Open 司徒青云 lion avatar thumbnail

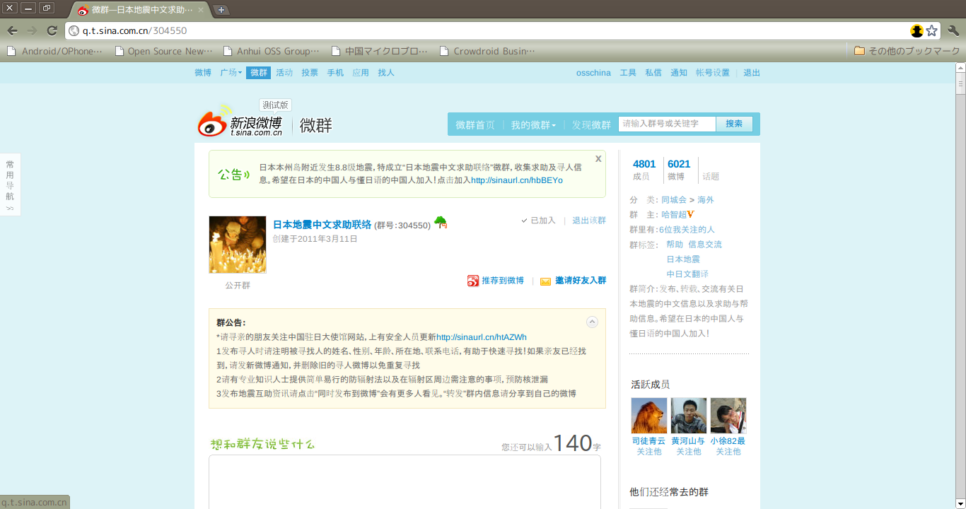coord(649,416)
